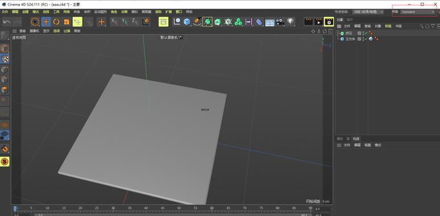This screenshot has height=216, width=440.
Task: Open the yellow render view icon
Action: (x=163, y=22)
